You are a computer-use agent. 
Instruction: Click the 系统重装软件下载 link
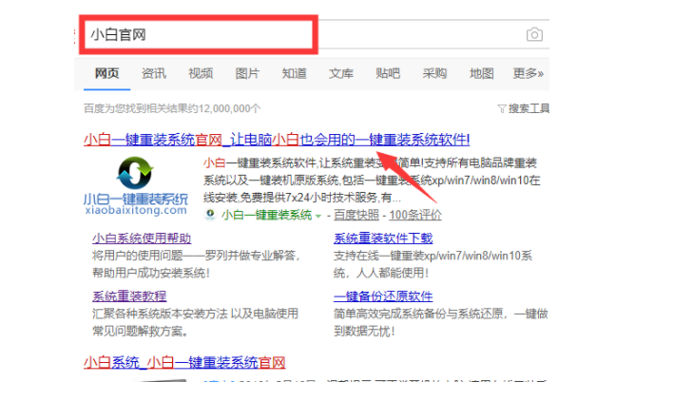[382, 239]
